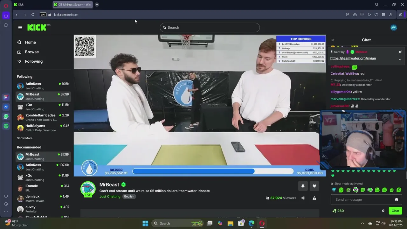Image resolution: width=407 pixels, height=229 pixels.
Task: Bookmark page with address bar heart
Action: click(x=376, y=15)
